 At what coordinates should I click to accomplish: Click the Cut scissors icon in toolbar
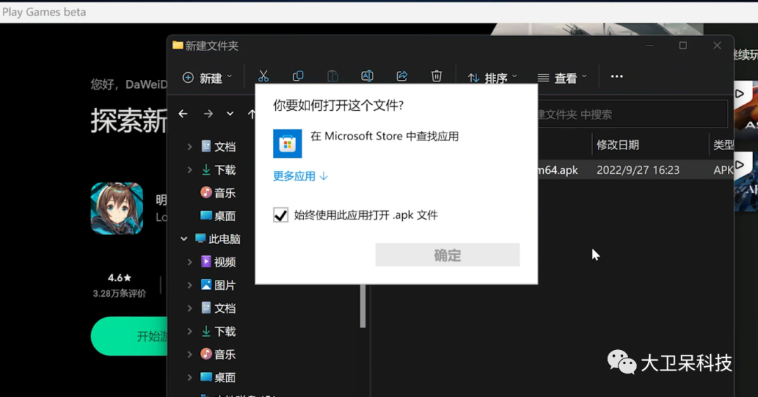(263, 76)
